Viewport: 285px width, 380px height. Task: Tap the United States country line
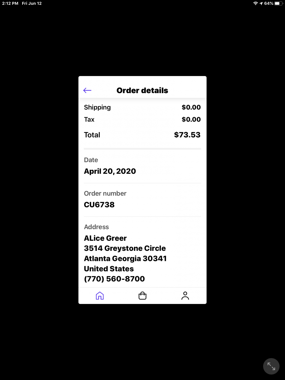click(109, 269)
